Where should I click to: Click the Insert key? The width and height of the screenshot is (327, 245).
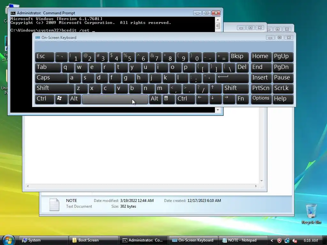point(261,78)
